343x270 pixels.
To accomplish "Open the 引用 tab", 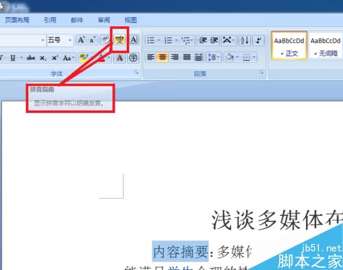I will tap(50, 20).
